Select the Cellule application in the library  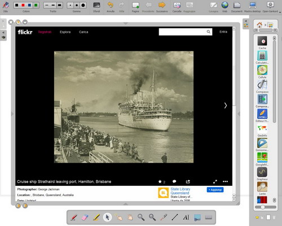(x=262, y=70)
